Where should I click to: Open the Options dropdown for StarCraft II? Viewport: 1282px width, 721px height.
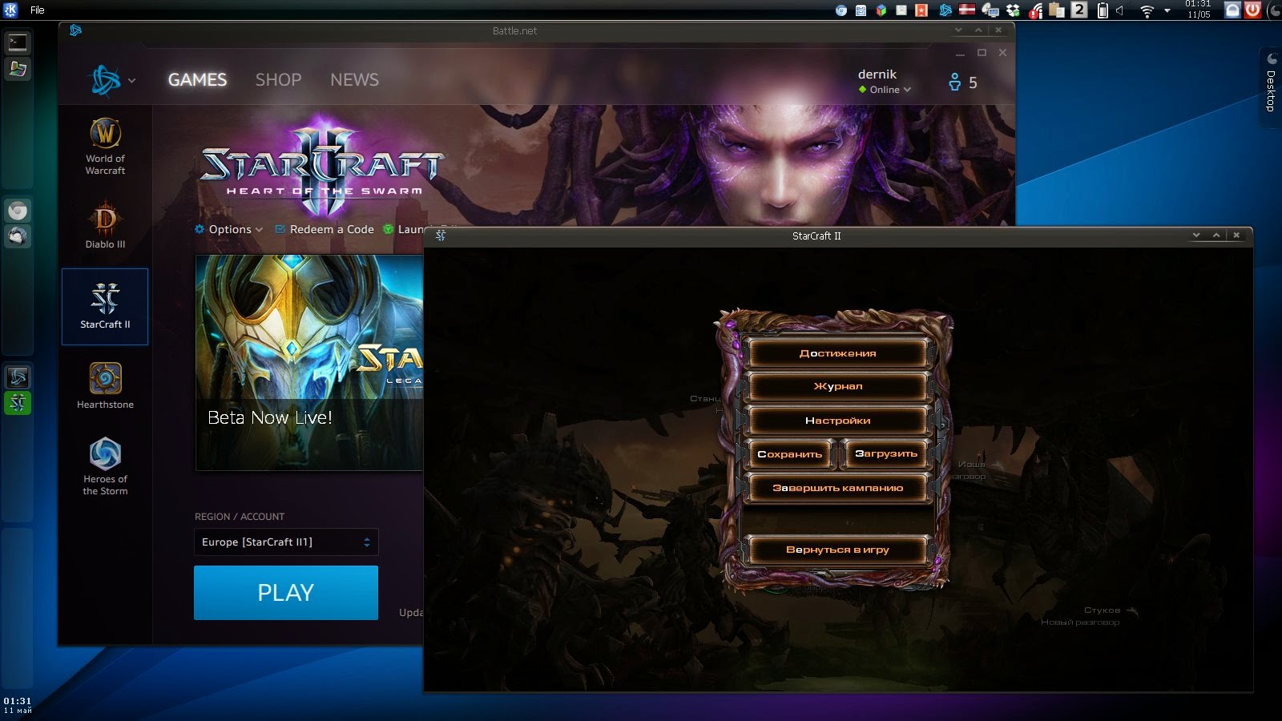point(228,229)
